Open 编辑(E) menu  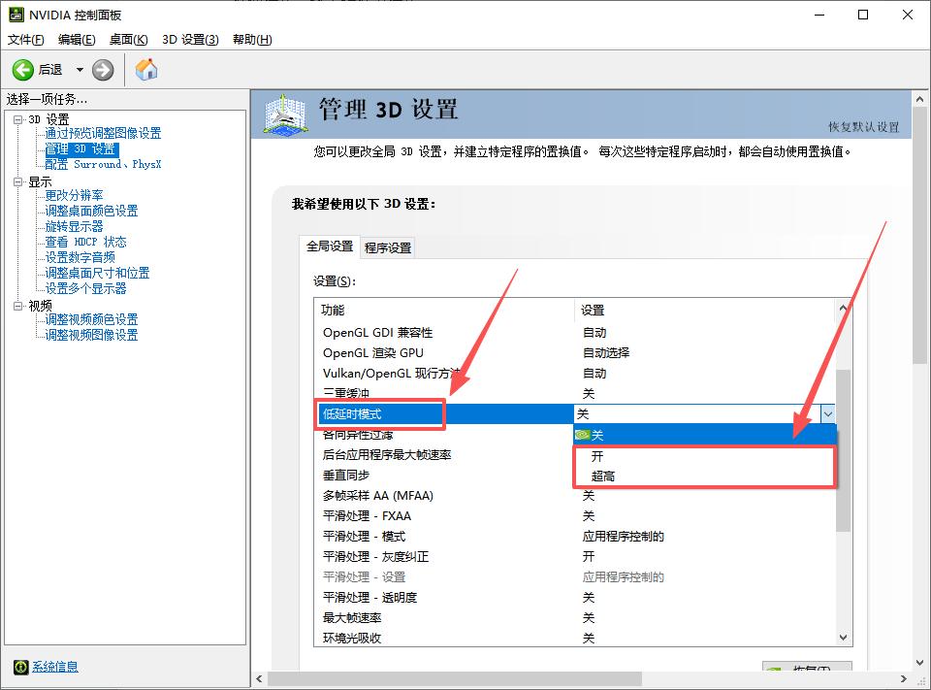[x=77, y=40]
